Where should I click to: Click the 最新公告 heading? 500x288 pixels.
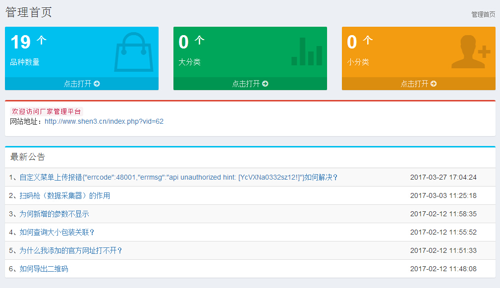click(27, 157)
